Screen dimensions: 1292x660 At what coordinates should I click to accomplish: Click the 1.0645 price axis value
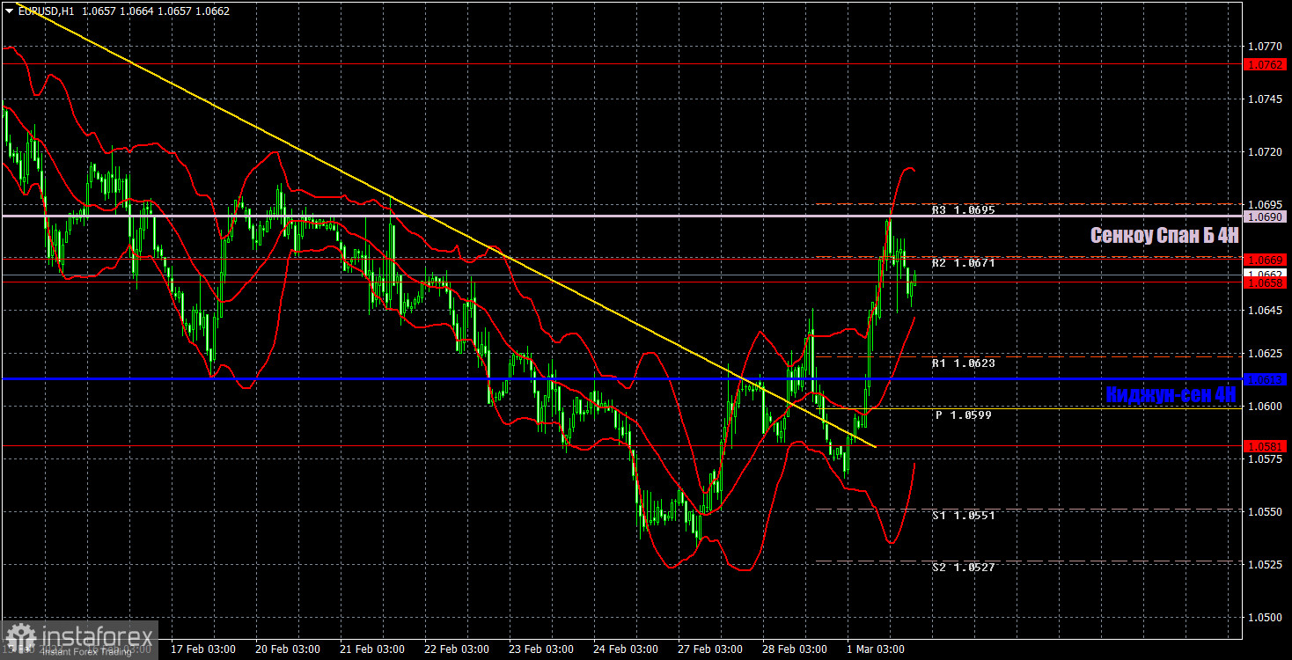click(x=1265, y=311)
